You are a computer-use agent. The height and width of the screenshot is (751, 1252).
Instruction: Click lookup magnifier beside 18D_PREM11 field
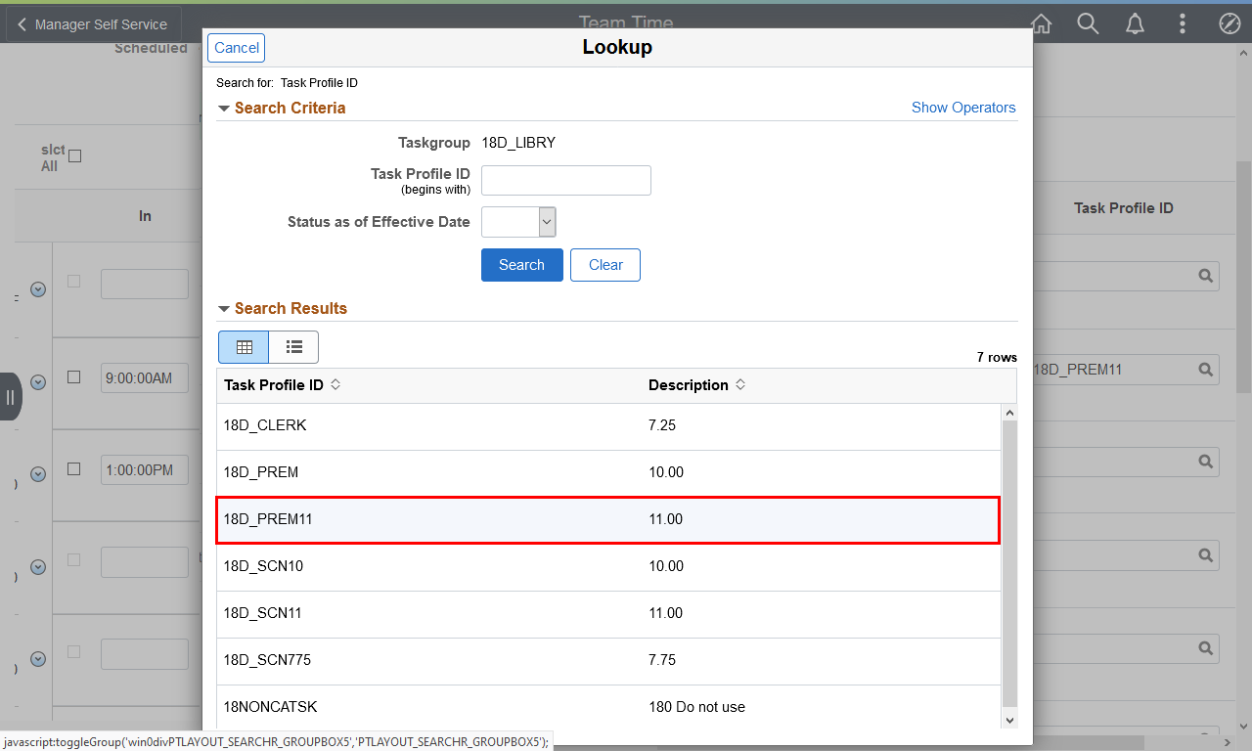point(1206,370)
